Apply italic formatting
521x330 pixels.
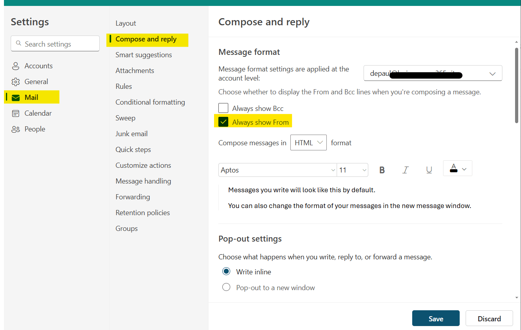click(x=405, y=169)
